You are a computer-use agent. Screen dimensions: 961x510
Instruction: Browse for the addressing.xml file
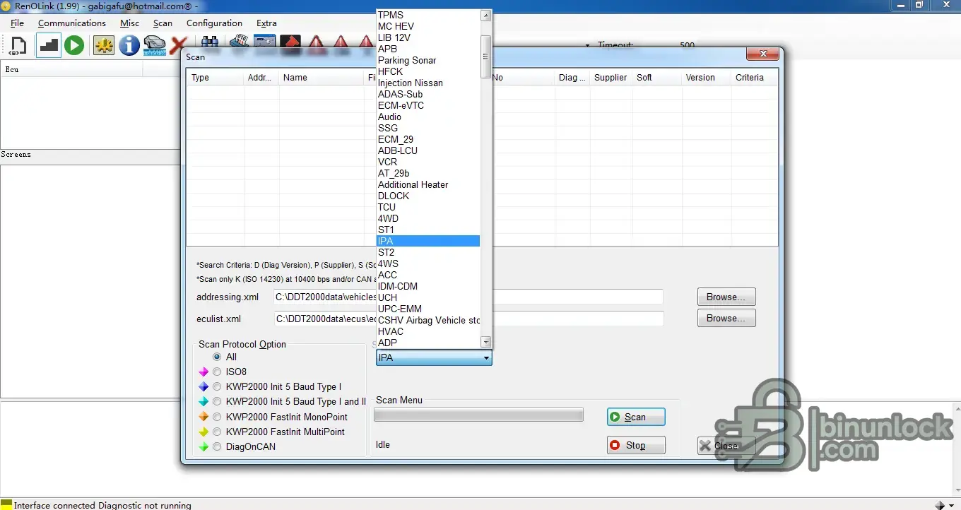(x=726, y=297)
